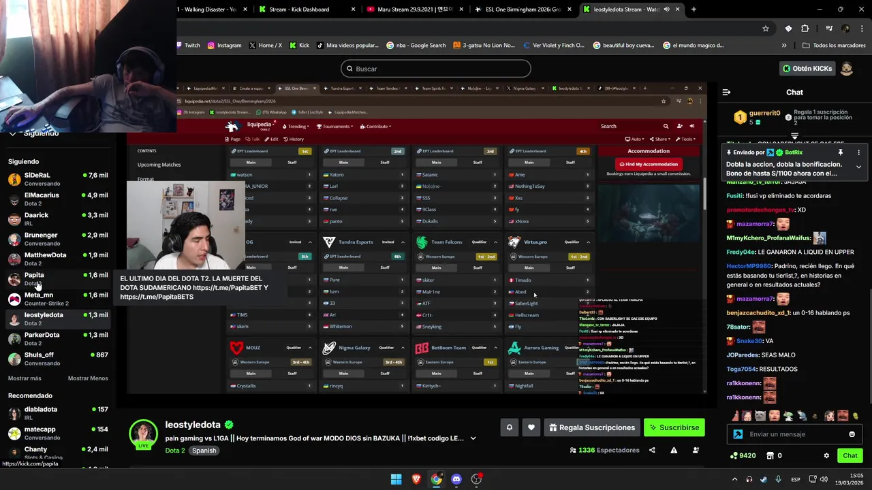This screenshot has width=872, height=490.
Task: Click the Obtén KICKs button
Action: tap(807, 69)
